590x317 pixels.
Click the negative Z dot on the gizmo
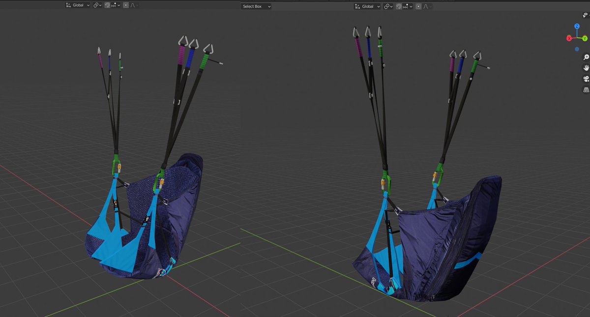tap(577, 49)
